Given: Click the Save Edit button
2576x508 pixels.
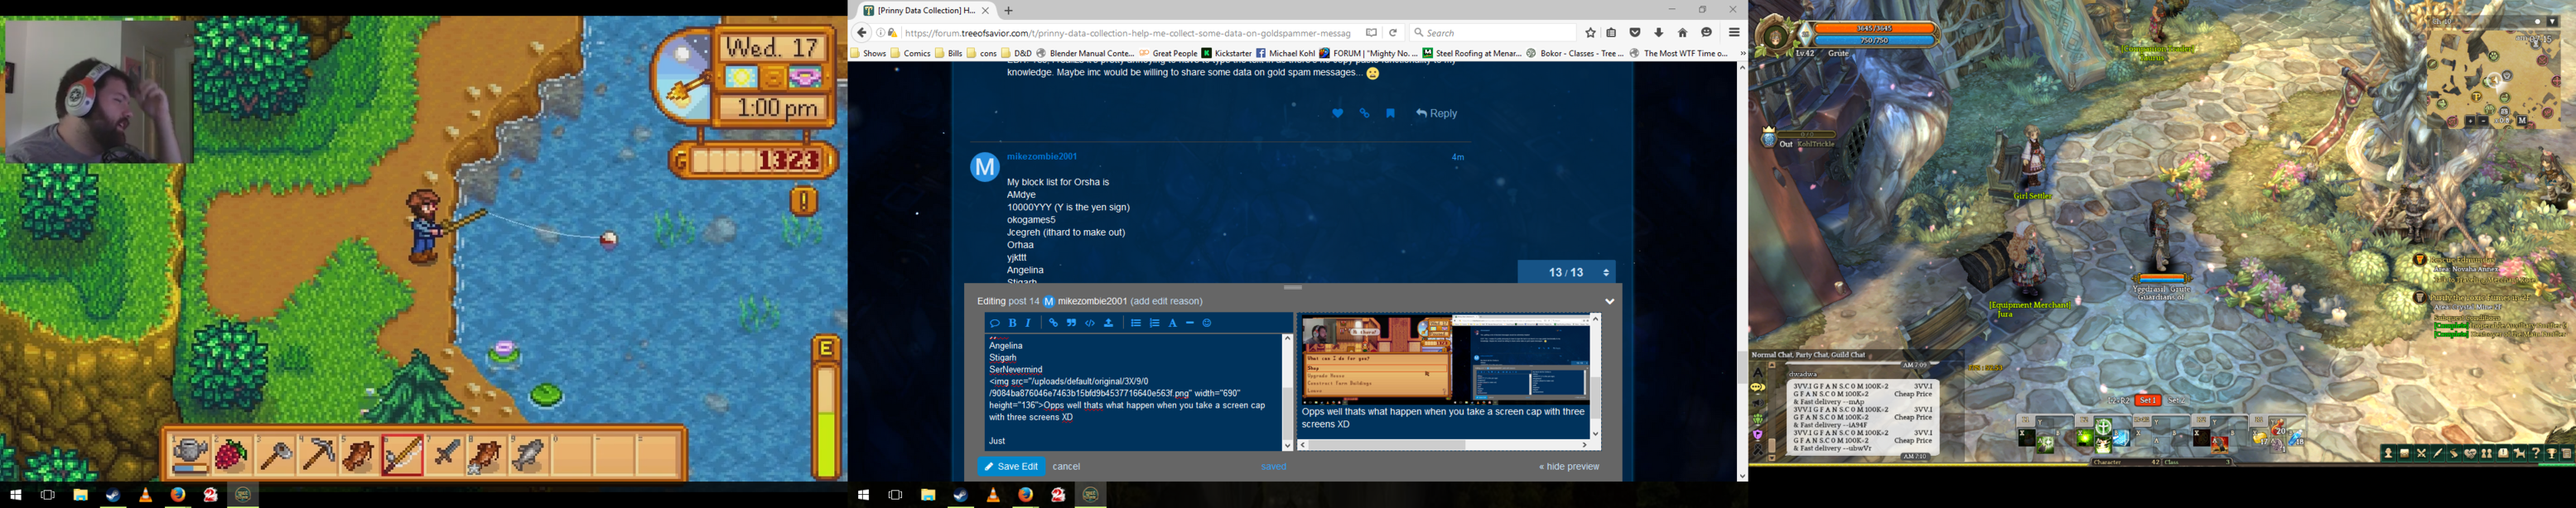Looking at the screenshot, I should pyautogui.click(x=1011, y=466).
